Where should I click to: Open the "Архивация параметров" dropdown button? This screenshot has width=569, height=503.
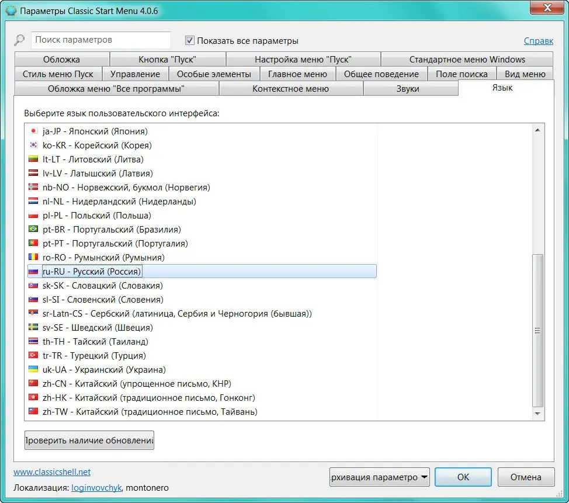tap(380, 477)
